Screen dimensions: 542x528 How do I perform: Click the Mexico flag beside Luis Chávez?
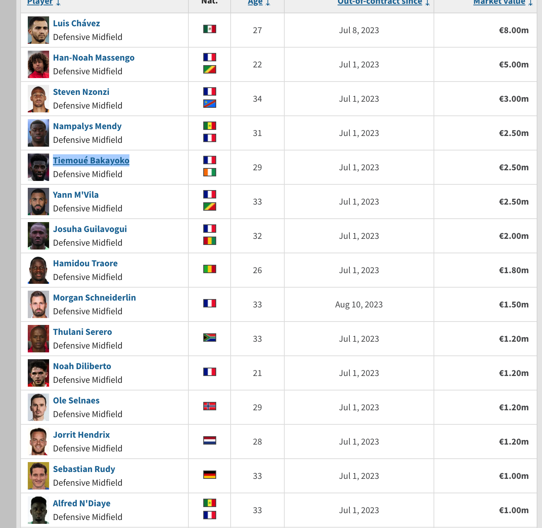point(209,29)
